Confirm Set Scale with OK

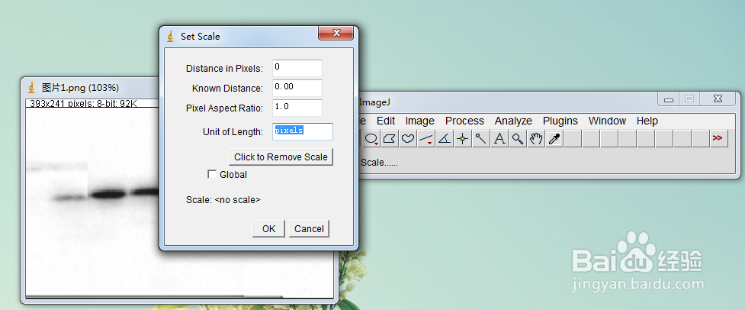(x=268, y=228)
